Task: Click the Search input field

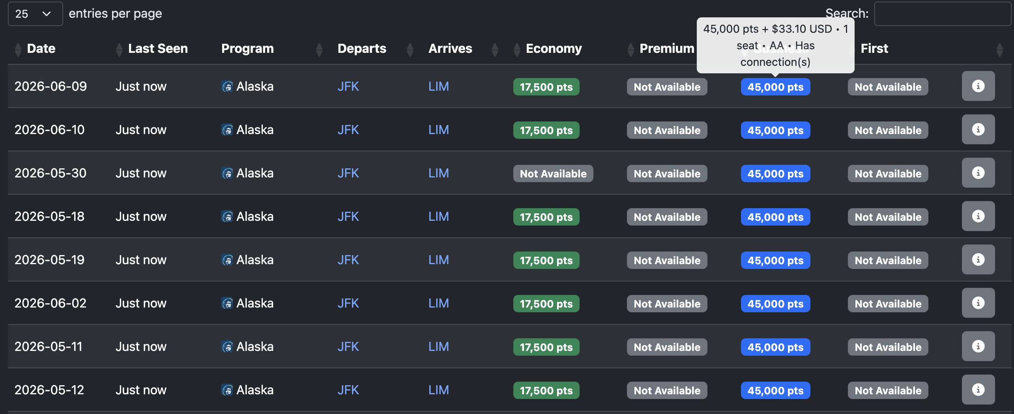Action: tap(942, 14)
